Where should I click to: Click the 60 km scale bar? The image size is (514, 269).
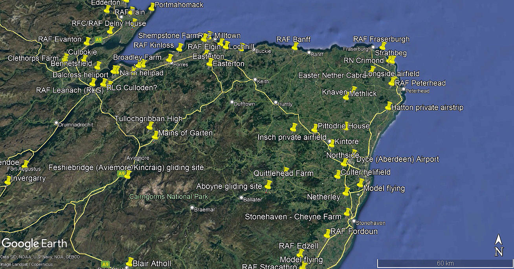coord(444,264)
